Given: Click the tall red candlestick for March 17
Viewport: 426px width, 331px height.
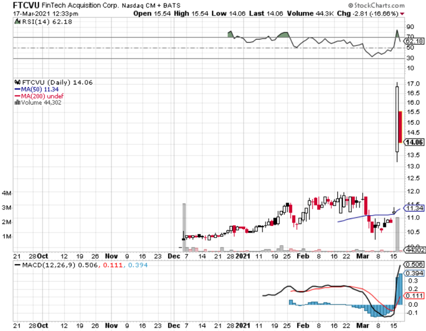Looking at the screenshot, I should click(x=400, y=127).
